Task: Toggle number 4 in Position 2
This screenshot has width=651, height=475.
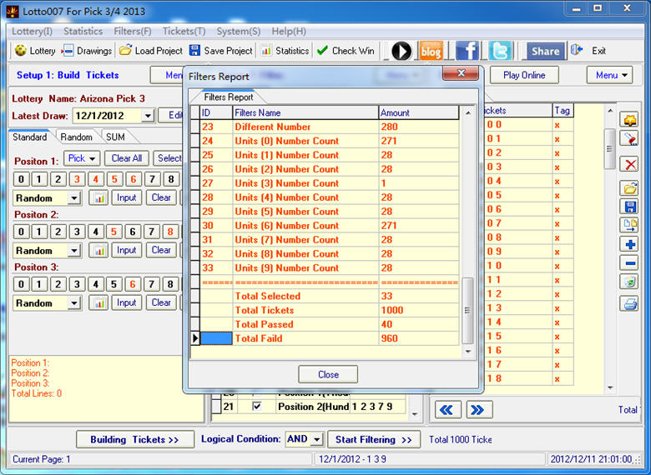Action: coord(95,232)
